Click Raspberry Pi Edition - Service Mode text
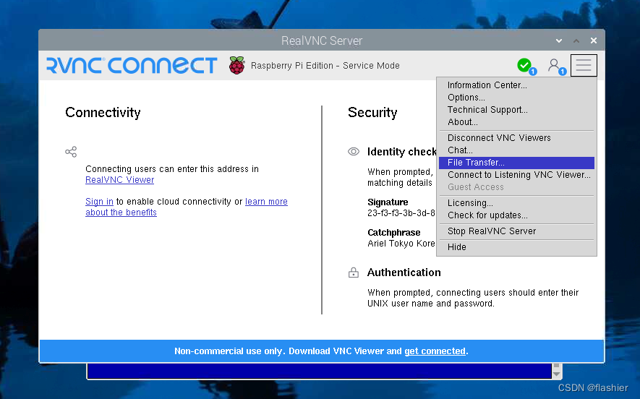This screenshot has height=399, width=640. 325,66
